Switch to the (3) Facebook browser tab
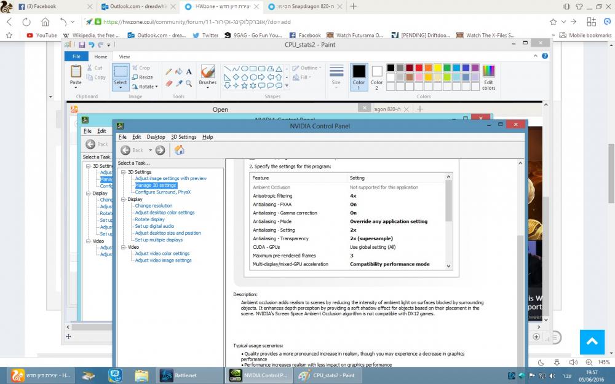The height and width of the screenshot is (384, 615). [x=55, y=6]
